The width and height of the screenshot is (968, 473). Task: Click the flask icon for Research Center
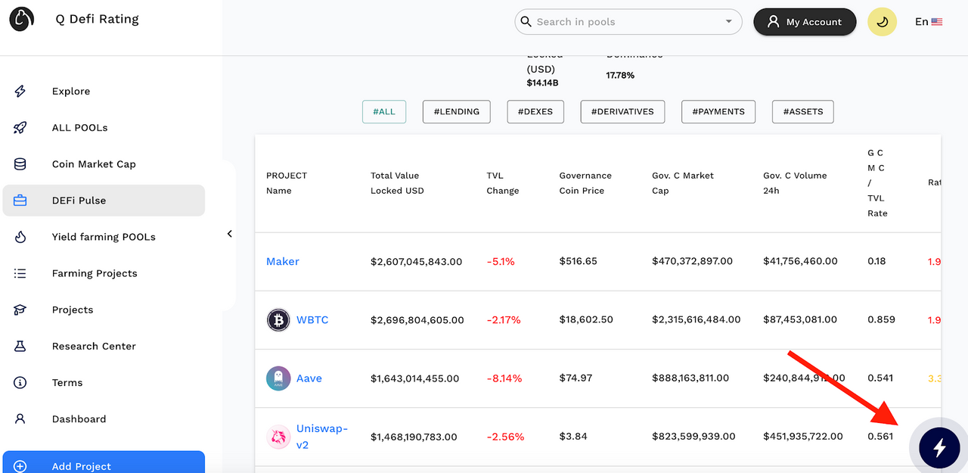(x=20, y=346)
